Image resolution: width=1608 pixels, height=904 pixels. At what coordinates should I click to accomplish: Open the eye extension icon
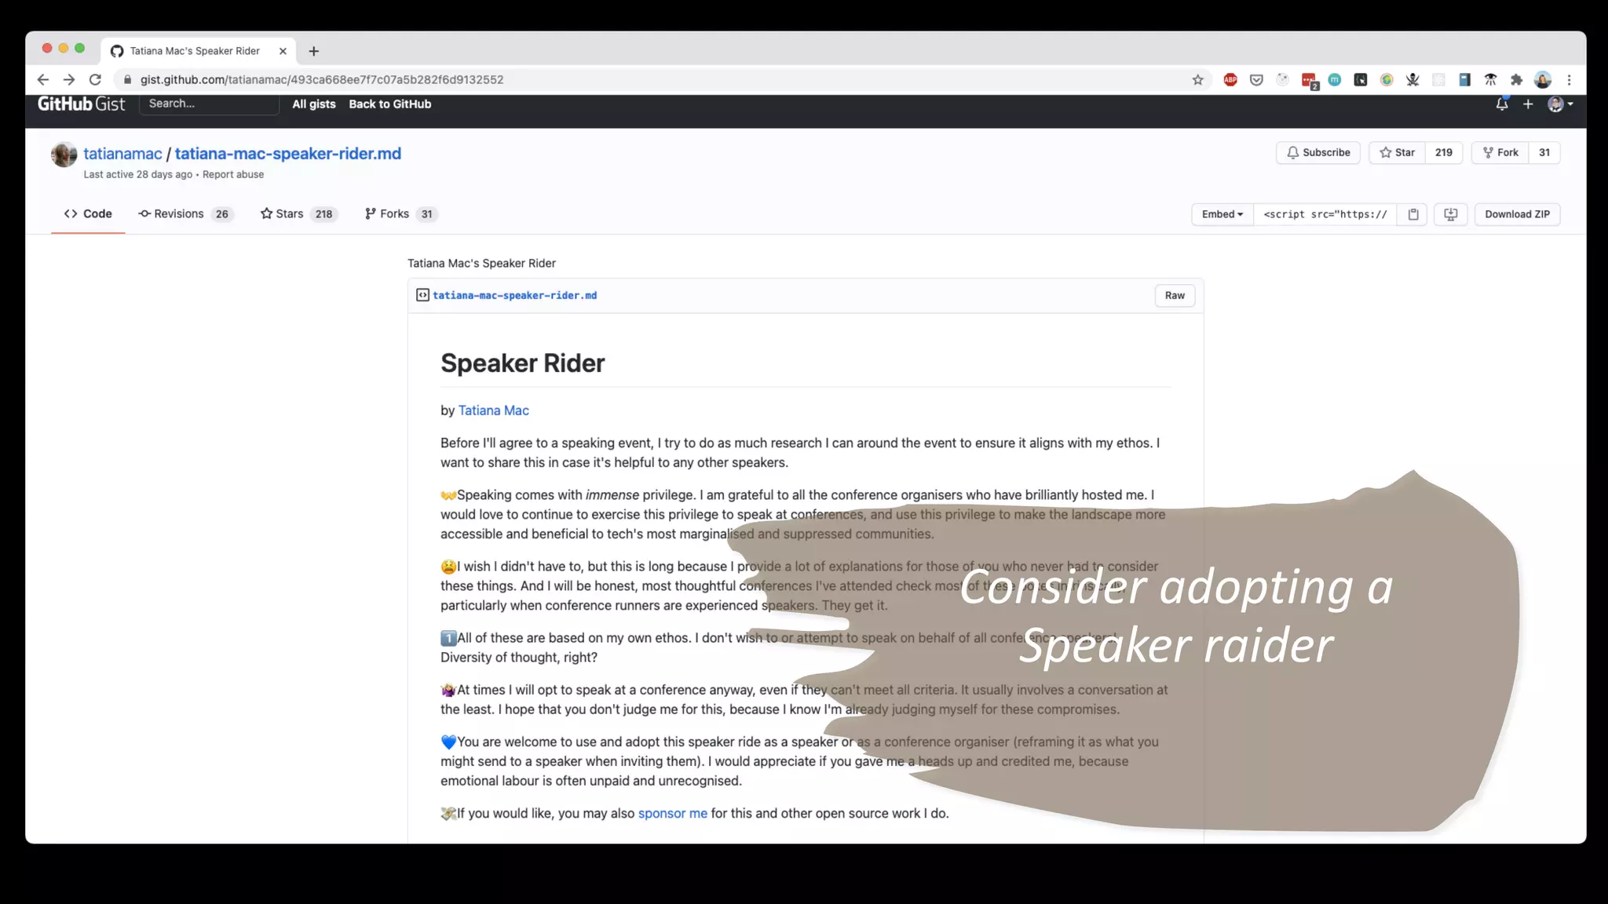(x=1490, y=79)
